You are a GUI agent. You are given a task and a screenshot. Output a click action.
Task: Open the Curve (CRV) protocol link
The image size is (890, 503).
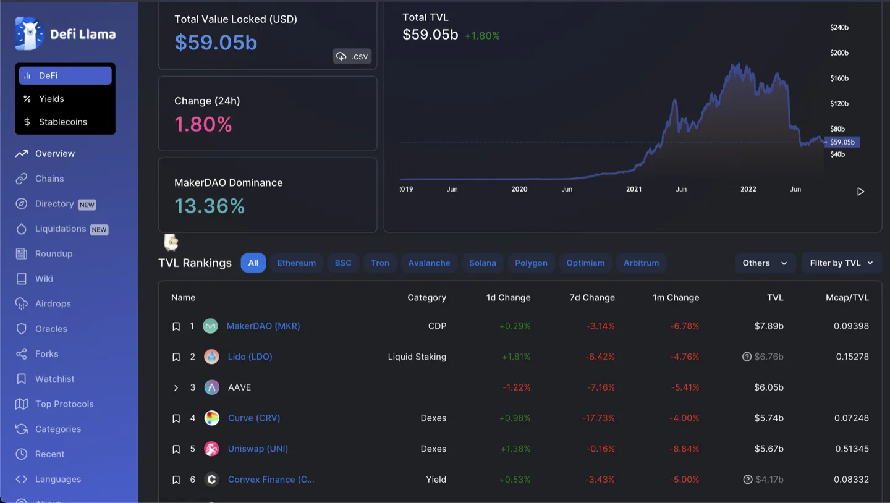pyautogui.click(x=254, y=418)
